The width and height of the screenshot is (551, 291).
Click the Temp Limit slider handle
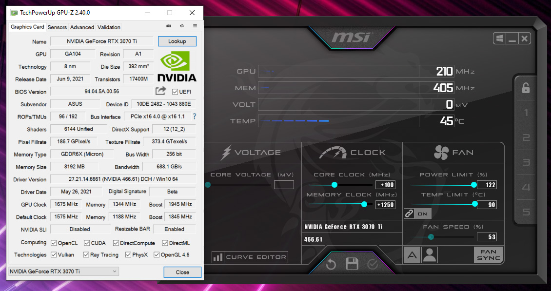click(475, 204)
